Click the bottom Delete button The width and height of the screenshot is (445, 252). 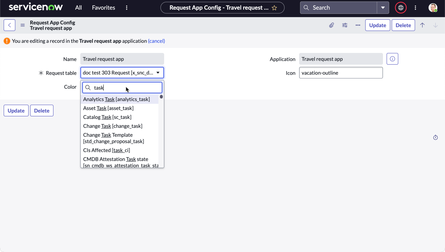click(x=42, y=110)
